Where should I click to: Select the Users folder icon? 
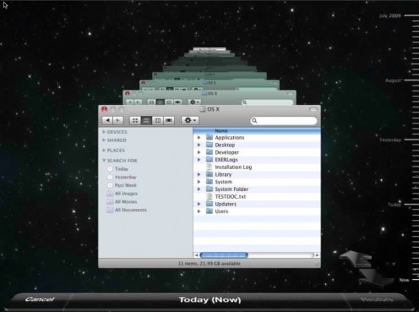[x=209, y=211]
